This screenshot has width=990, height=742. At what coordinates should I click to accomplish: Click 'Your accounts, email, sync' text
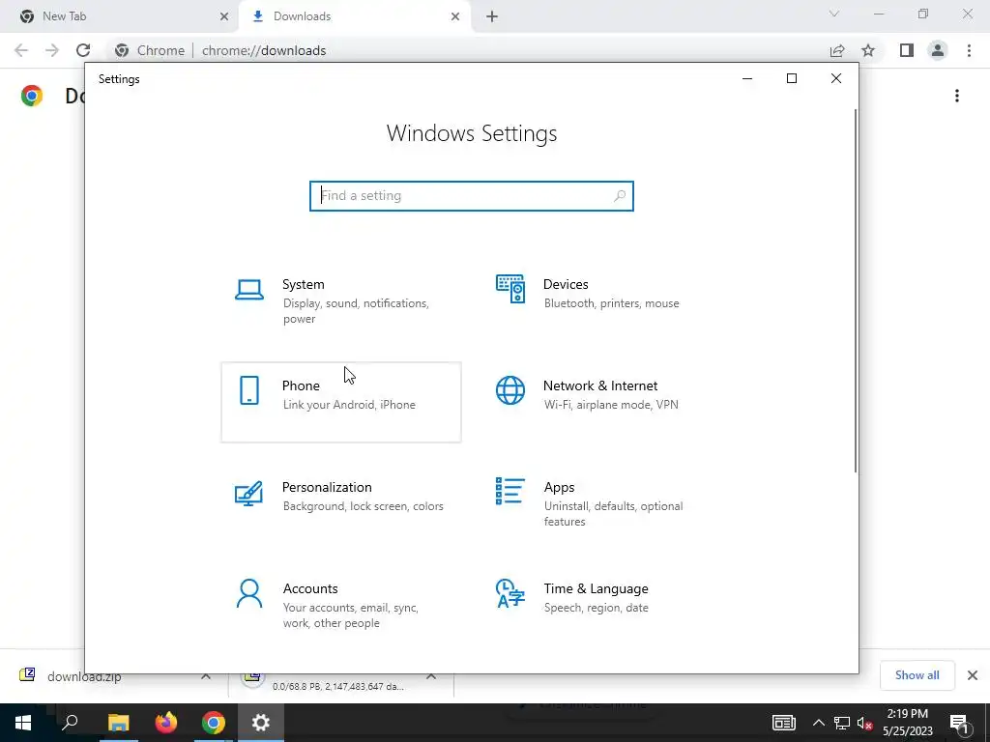(x=350, y=609)
